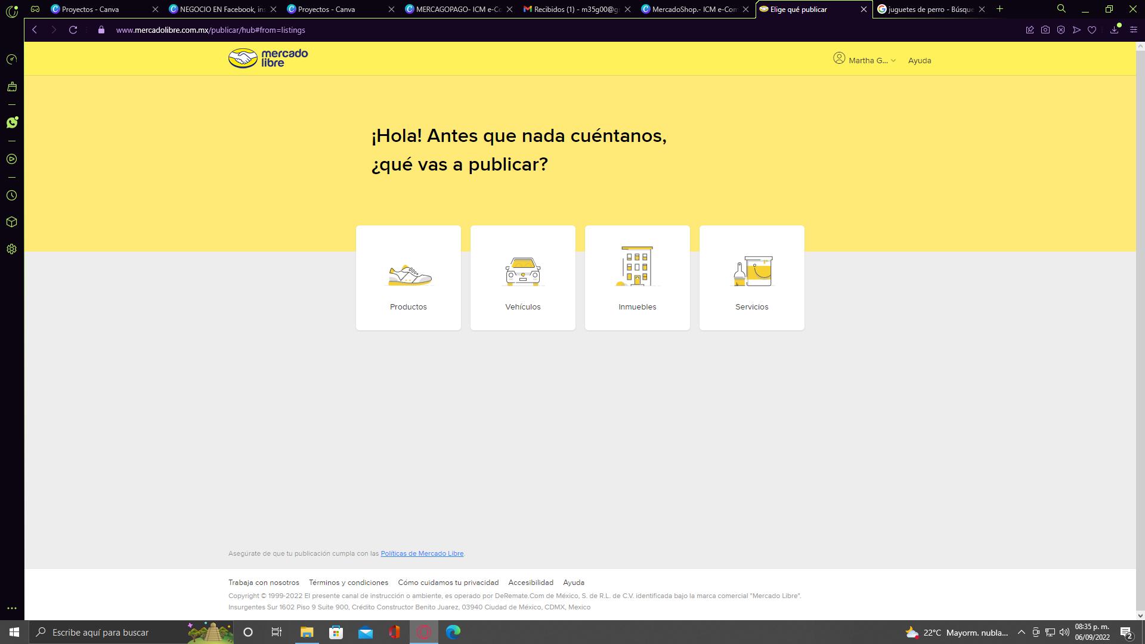Choose the Vehículos car card
The height and width of the screenshot is (644, 1145).
(x=523, y=278)
